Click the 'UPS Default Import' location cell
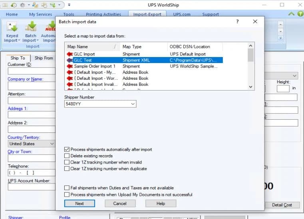 188,54
